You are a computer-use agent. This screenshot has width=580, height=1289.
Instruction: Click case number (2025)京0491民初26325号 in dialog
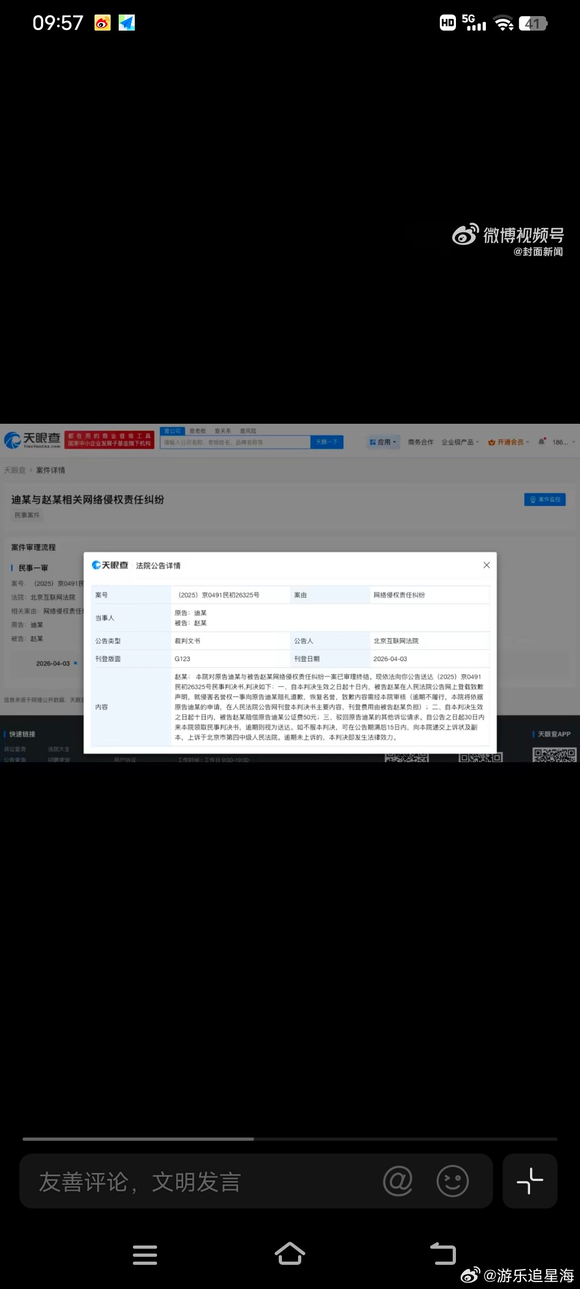click(x=219, y=595)
